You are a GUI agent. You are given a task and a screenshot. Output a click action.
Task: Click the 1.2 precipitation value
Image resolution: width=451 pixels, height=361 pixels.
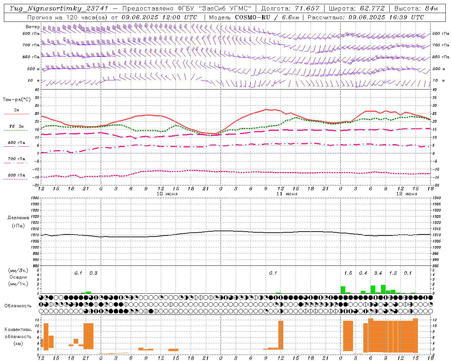tap(393, 273)
